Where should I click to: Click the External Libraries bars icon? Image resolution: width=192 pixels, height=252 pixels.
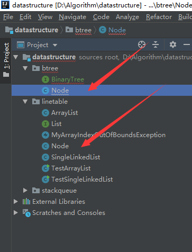point(26,201)
